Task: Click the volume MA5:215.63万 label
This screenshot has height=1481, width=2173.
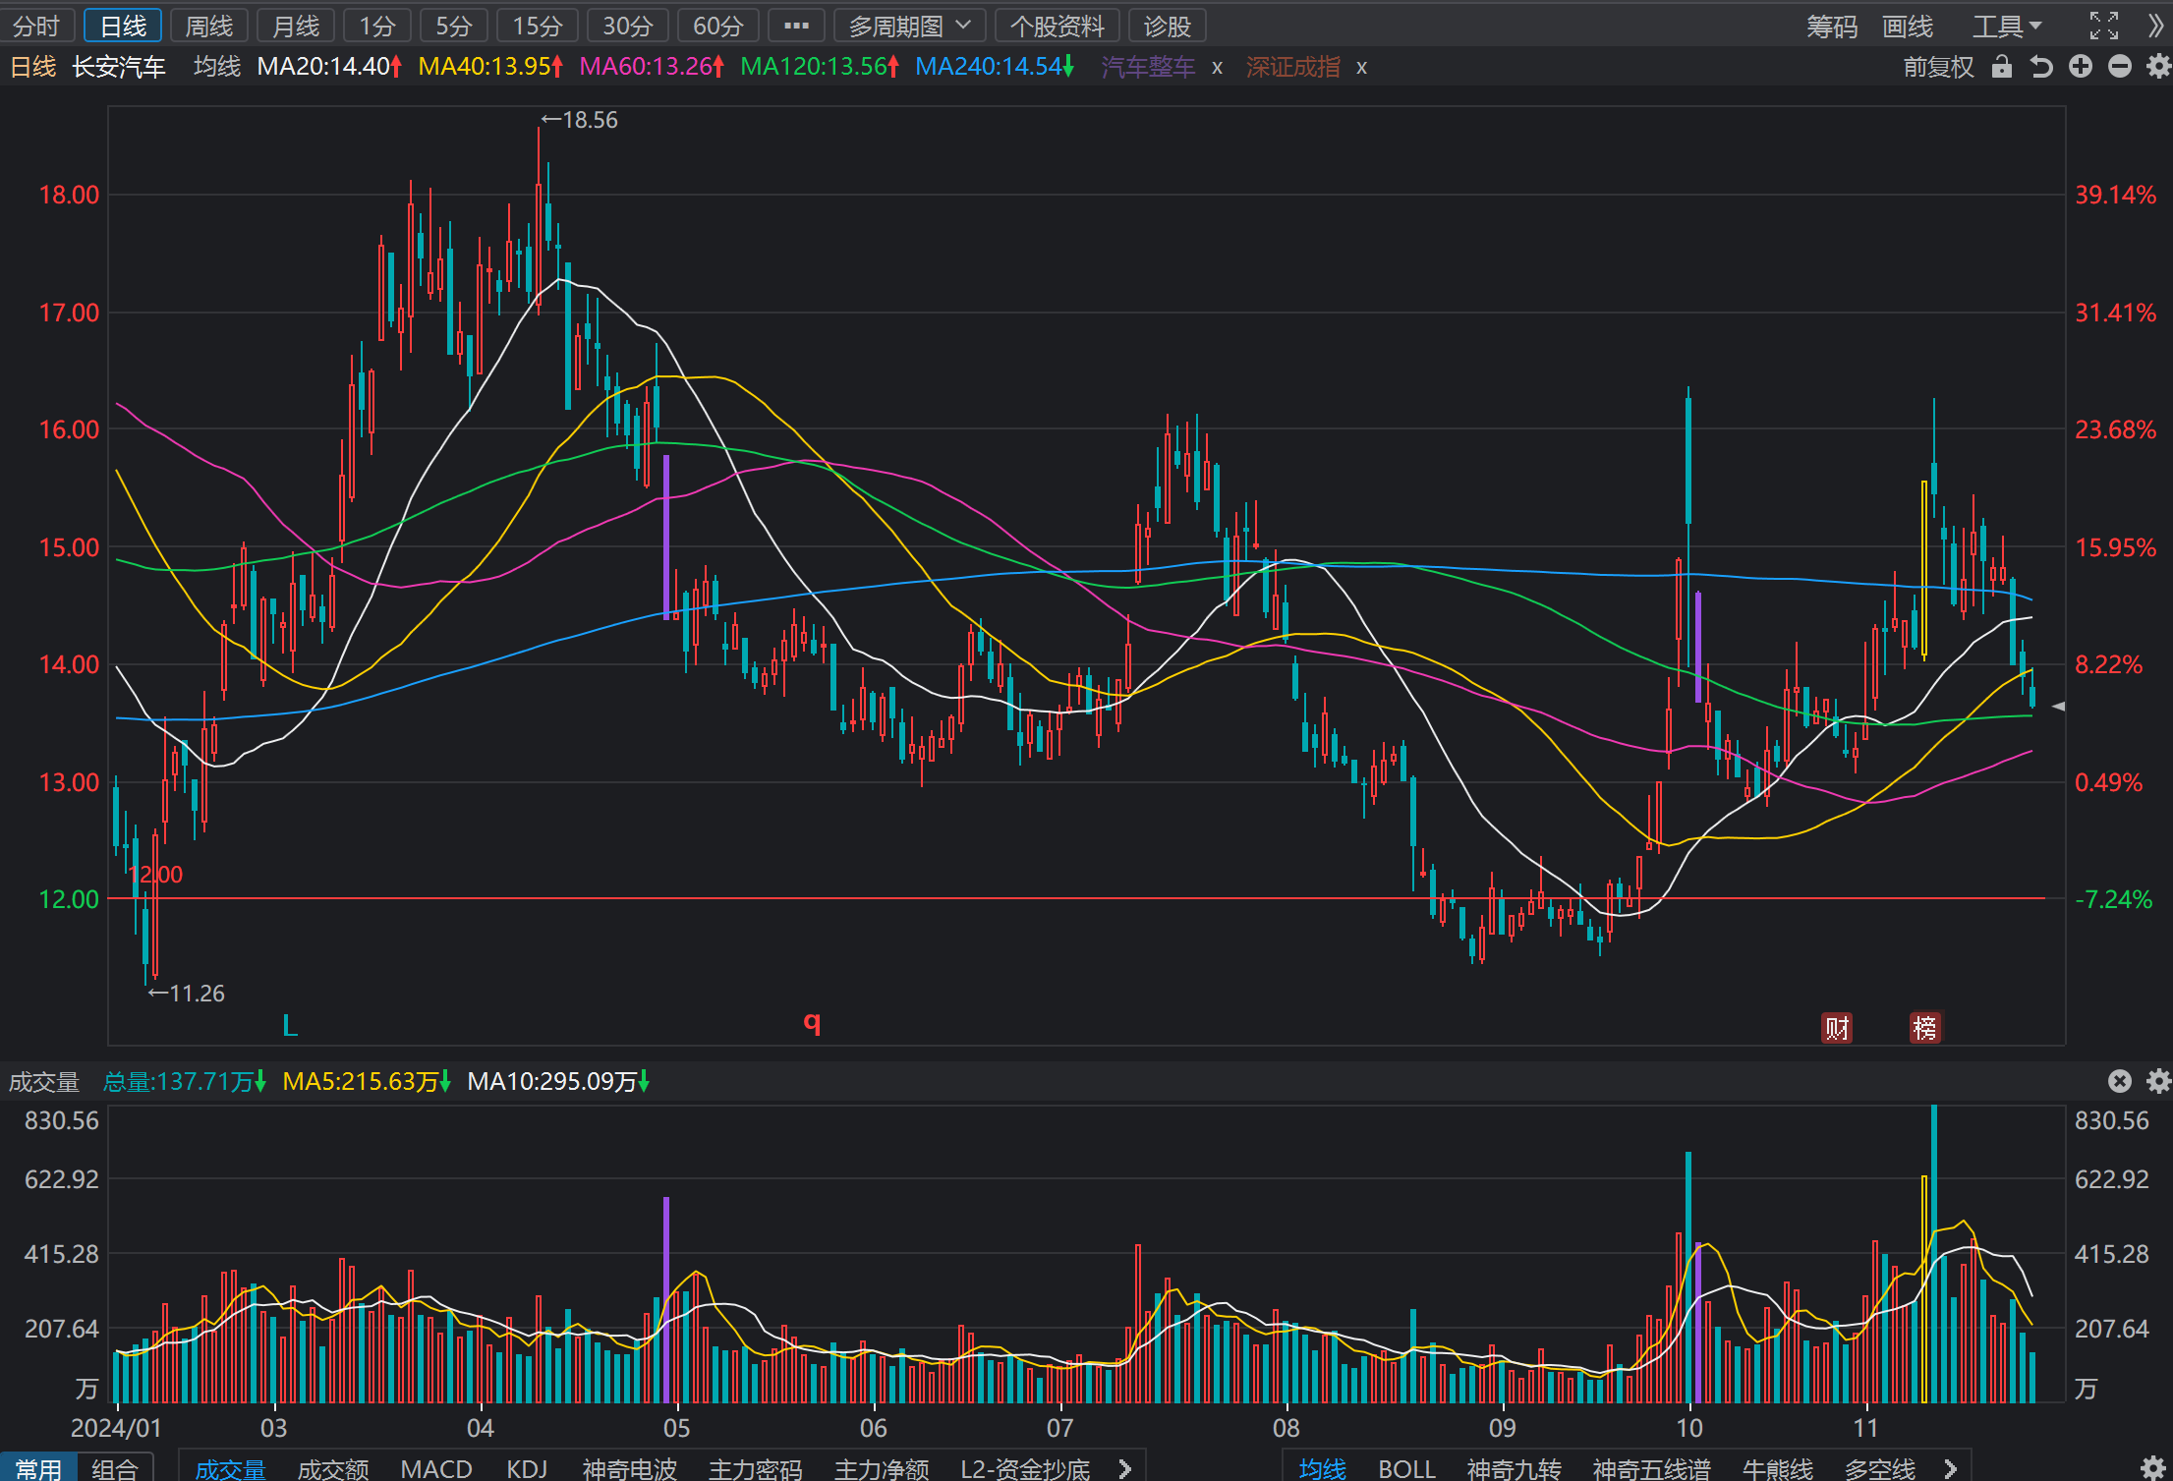Action: (367, 1082)
